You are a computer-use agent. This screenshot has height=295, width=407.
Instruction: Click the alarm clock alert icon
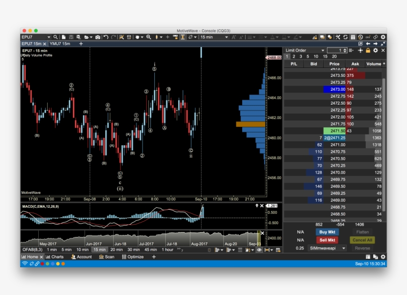click(x=129, y=37)
